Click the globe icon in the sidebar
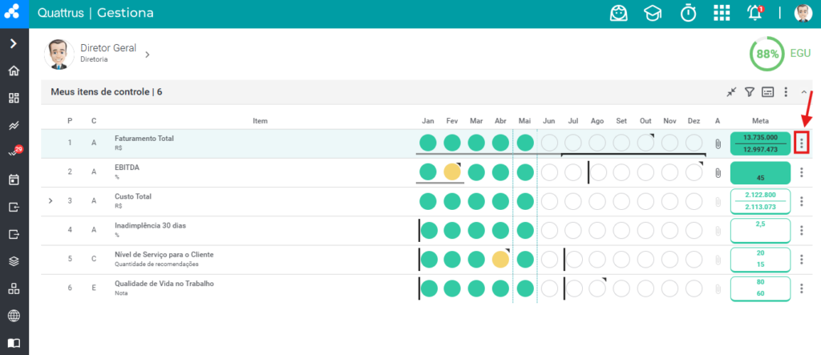This screenshot has width=821, height=355. click(x=14, y=316)
